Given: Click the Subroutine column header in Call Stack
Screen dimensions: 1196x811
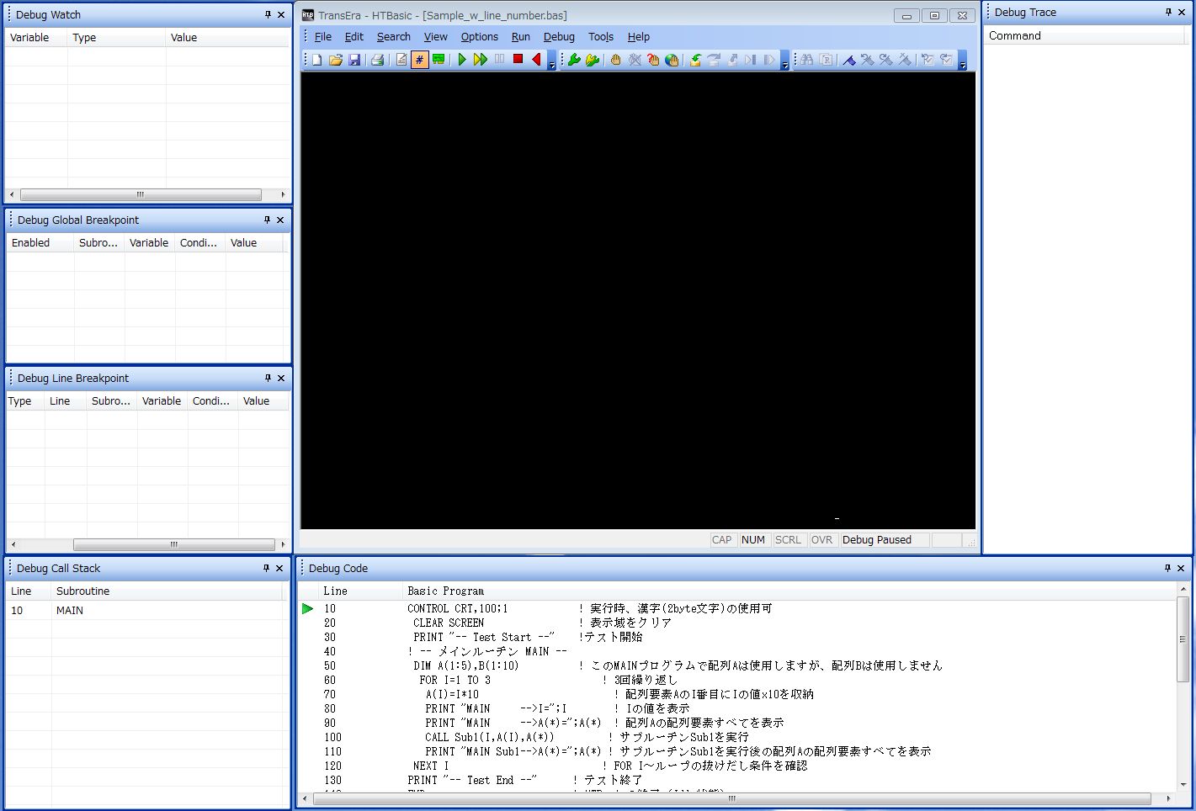Looking at the screenshot, I should tap(168, 591).
